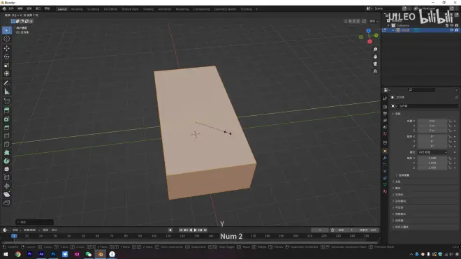The height and width of the screenshot is (259, 461).
Task: Select the Move tool
Action: 7,48
